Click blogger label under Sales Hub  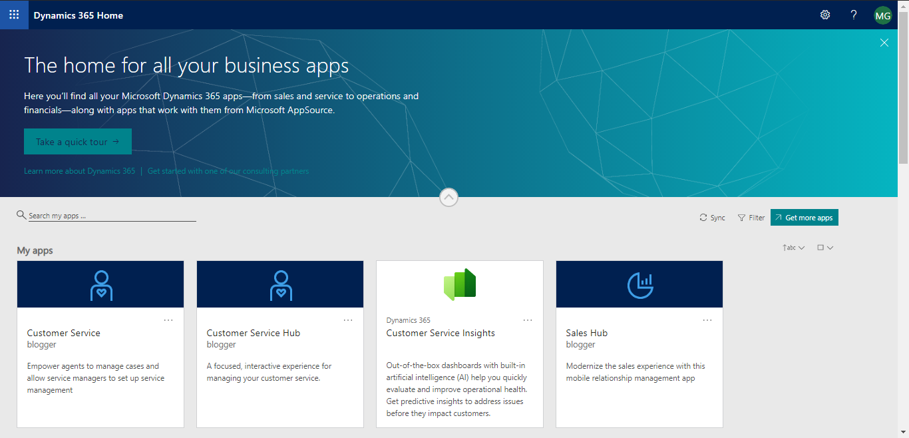pyautogui.click(x=580, y=345)
